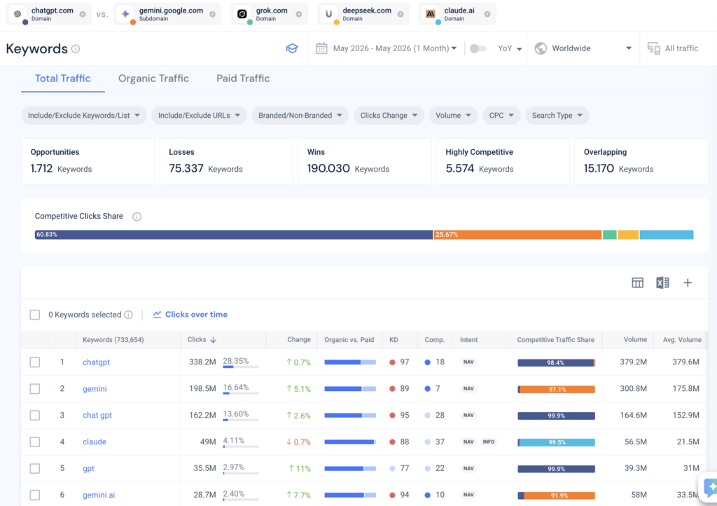
Task: Click the claude.ai favicon
Action: click(x=431, y=14)
